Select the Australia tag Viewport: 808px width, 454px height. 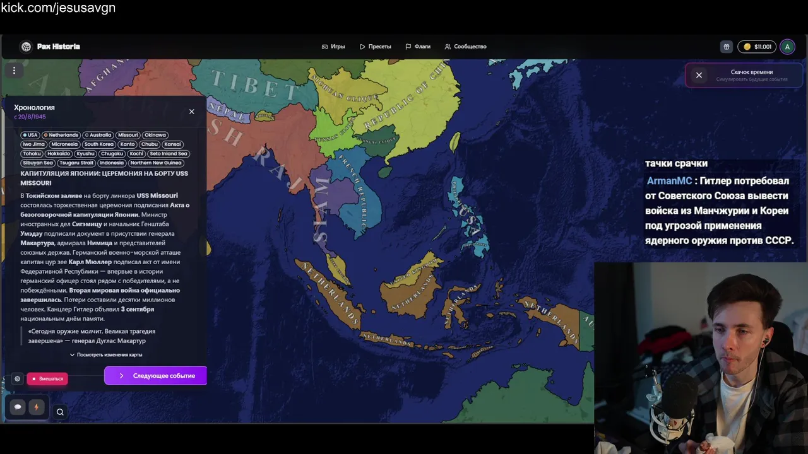pos(98,135)
